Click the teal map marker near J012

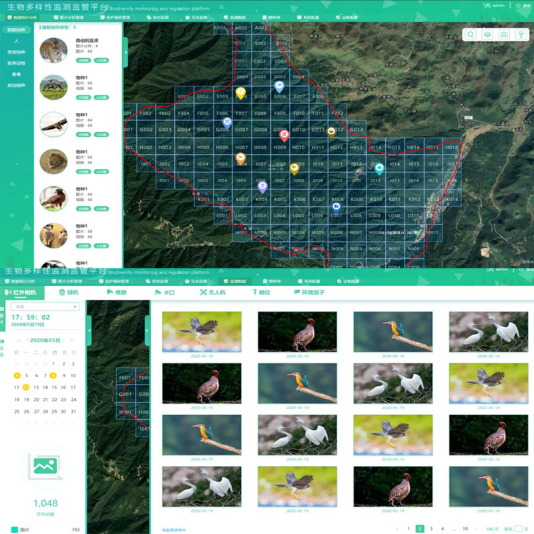(379, 168)
